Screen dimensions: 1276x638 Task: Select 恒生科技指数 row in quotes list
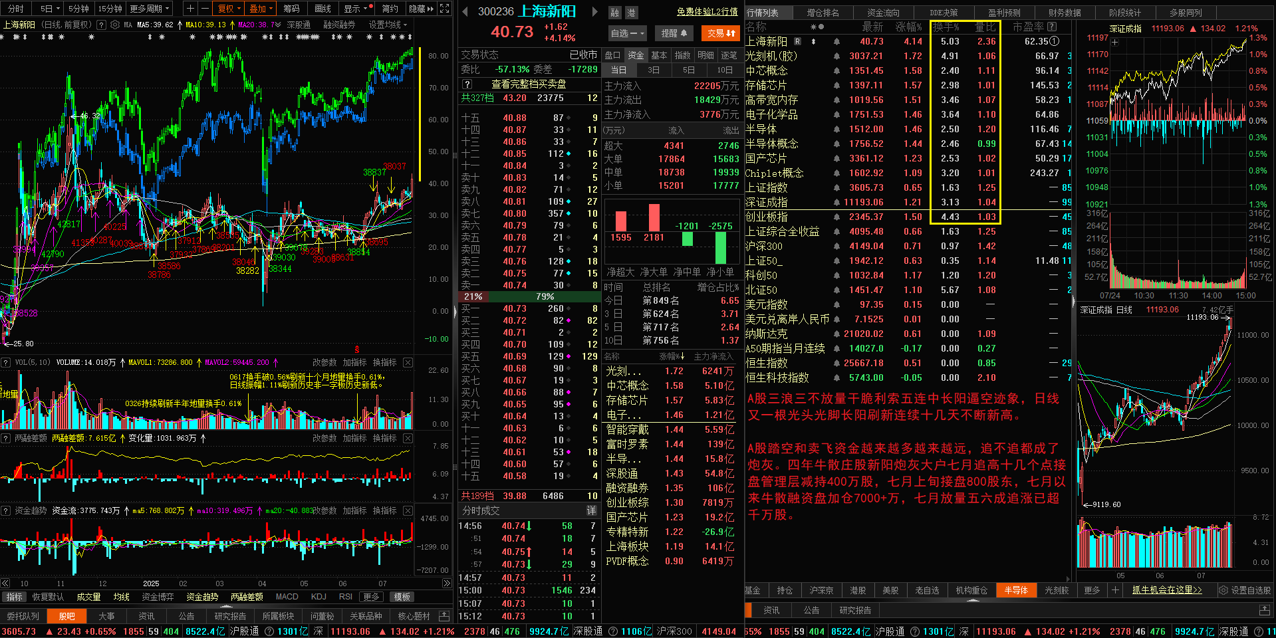tap(908, 377)
